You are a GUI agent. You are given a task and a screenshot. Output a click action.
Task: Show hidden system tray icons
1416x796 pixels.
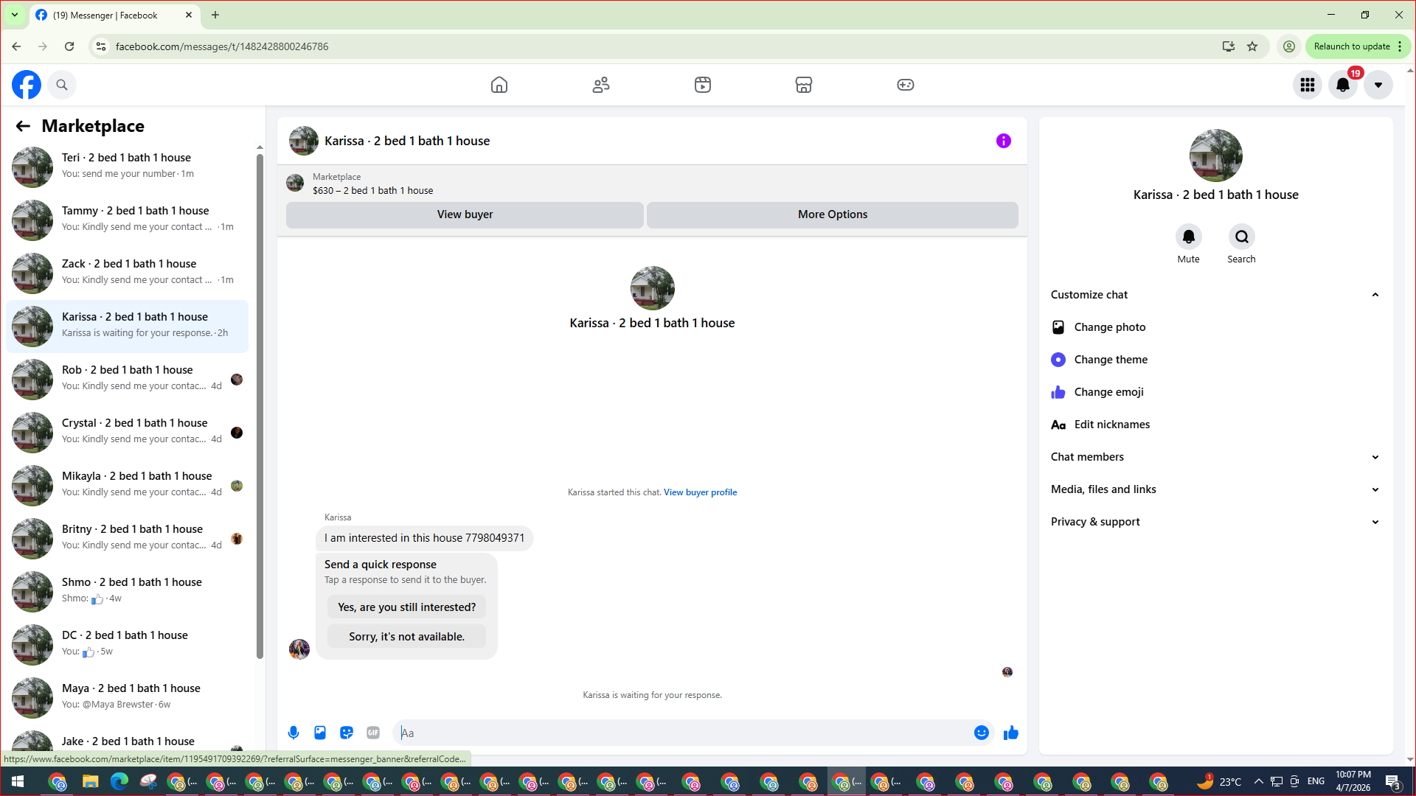pos(1258,781)
